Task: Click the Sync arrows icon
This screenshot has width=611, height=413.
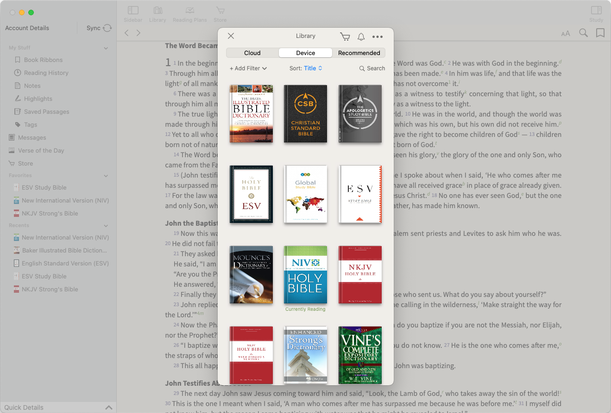Action: click(x=107, y=28)
